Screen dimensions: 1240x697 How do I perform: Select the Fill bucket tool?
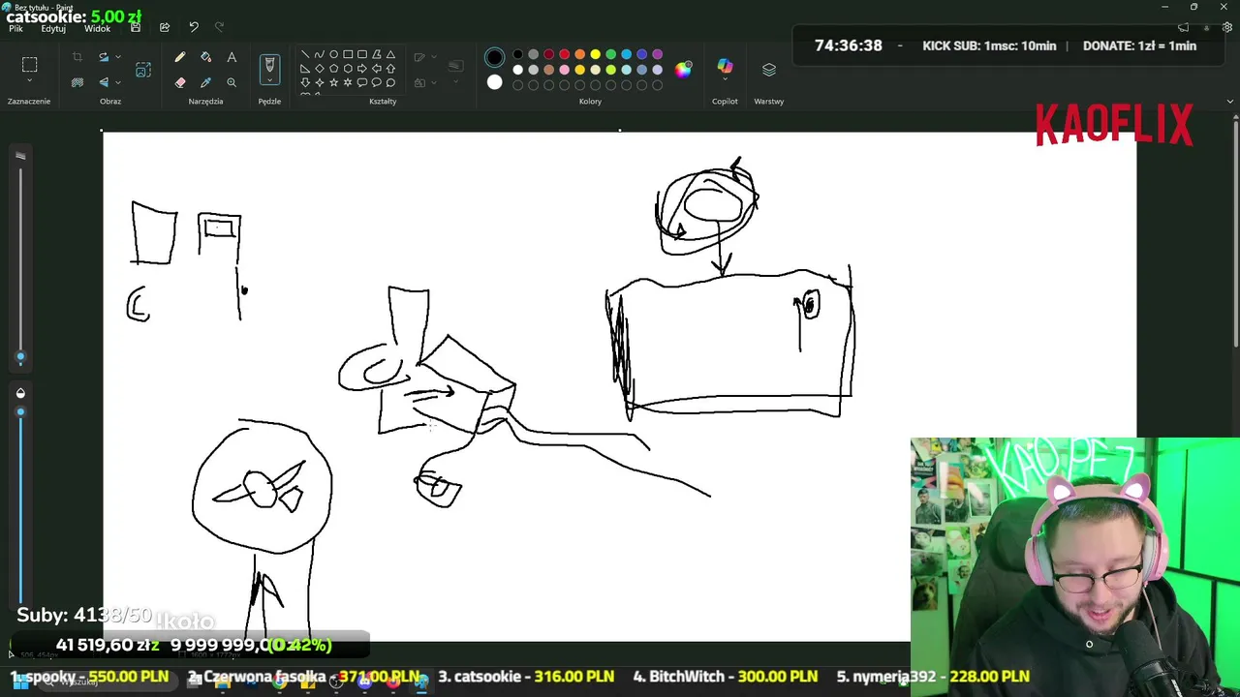click(205, 57)
